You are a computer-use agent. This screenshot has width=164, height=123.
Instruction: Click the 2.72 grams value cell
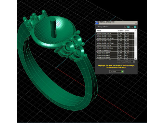(121, 48)
